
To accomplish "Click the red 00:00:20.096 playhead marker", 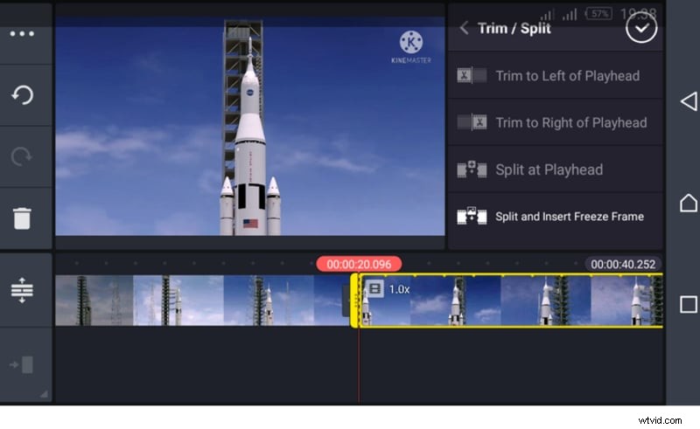I will point(359,264).
